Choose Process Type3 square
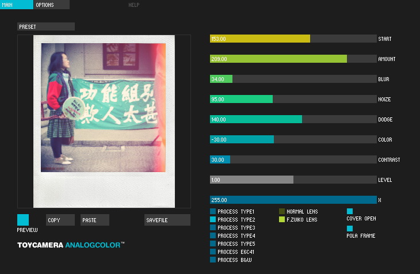The height and width of the screenshot is (274, 420). coord(213,227)
